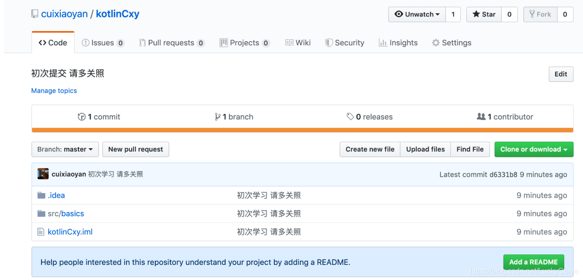583x280 pixels.
Task: Click the commit header message 初次学习 请多关照
Action: (x=115, y=174)
